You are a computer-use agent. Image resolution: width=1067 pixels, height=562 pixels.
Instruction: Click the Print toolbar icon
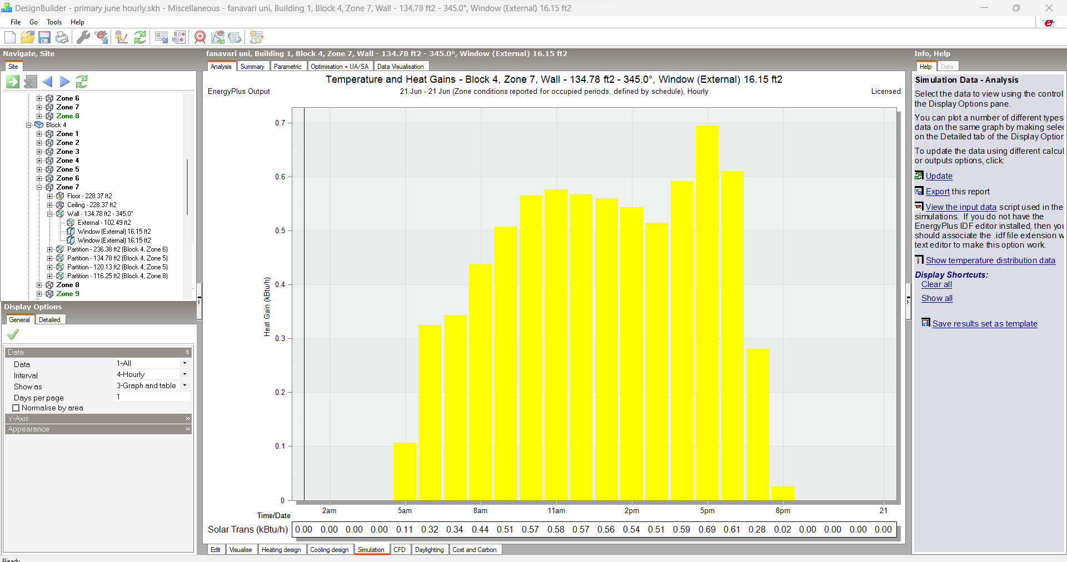(62, 37)
